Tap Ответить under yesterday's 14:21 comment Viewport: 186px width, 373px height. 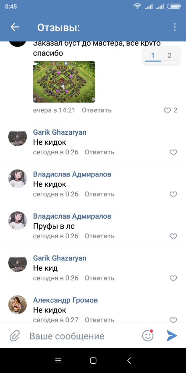(x=97, y=111)
